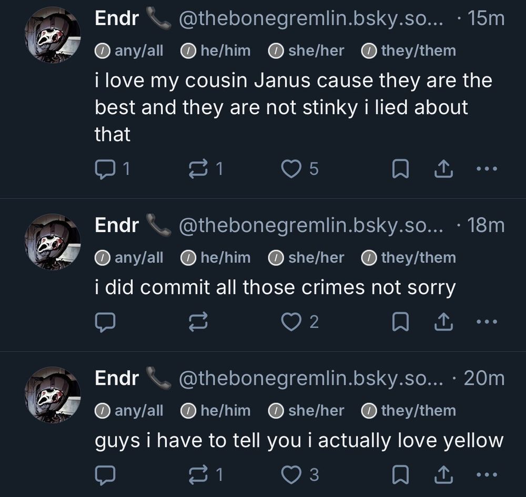526x497 pixels.
Task: Click the any/all label on crimes post
Action: coord(129,257)
